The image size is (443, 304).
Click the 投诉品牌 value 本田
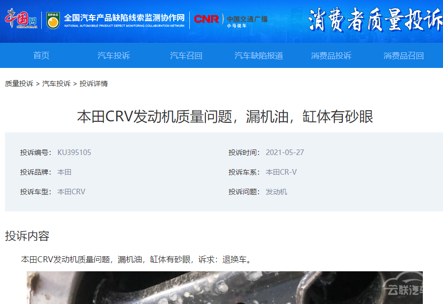click(x=64, y=172)
